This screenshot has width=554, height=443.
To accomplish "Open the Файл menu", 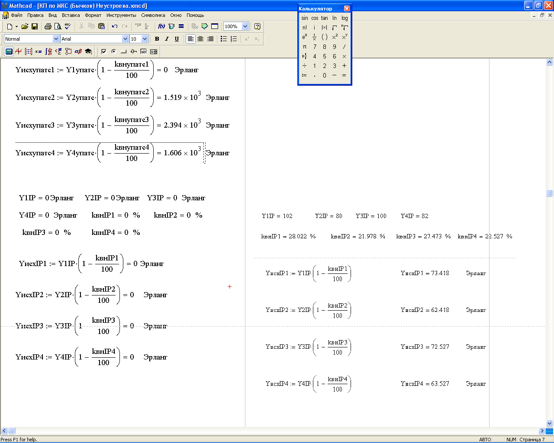I will coord(17,15).
